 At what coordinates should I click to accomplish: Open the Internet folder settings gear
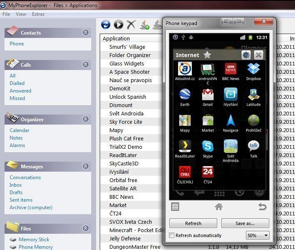coord(246,55)
